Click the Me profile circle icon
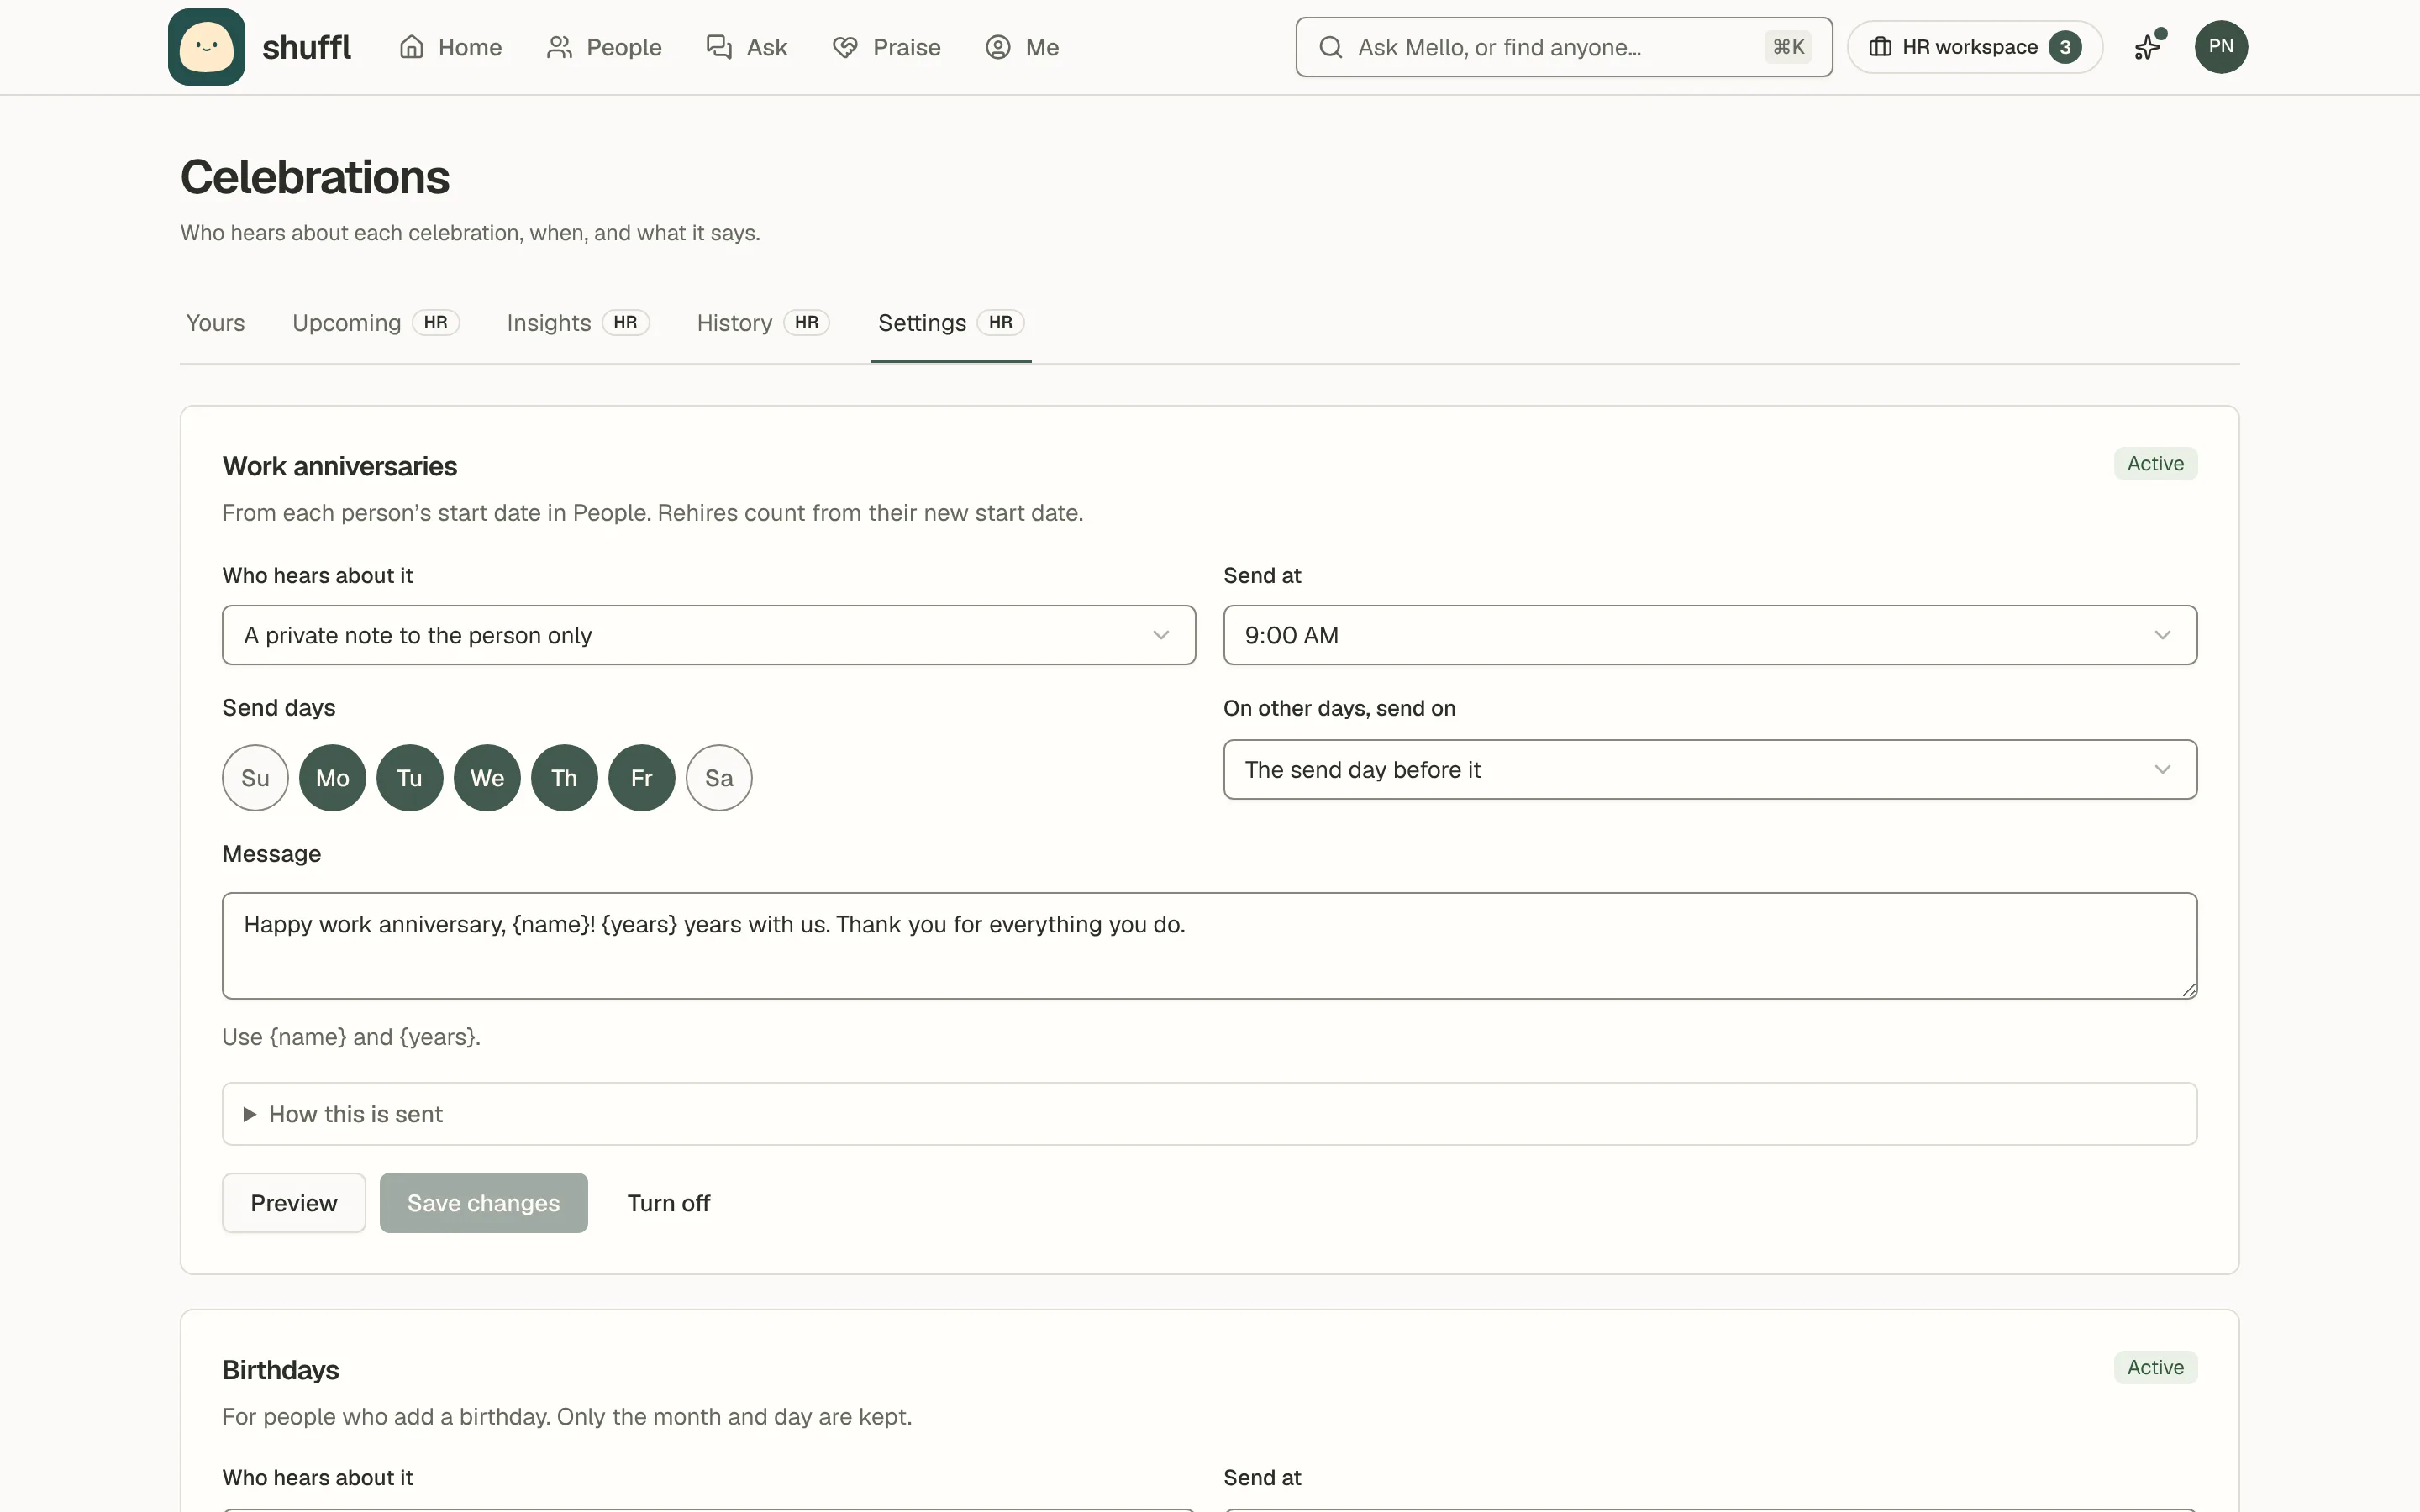The width and height of the screenshot is (2420, 1512). pyautogui.click(x=998, y=47)
